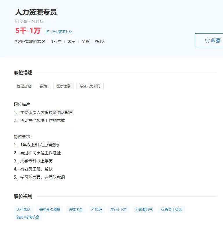Viewport: 223px width, 227px height.
Task: Select the 每年多次调薪 benefit tag
Action: click(x=50, y=209)
